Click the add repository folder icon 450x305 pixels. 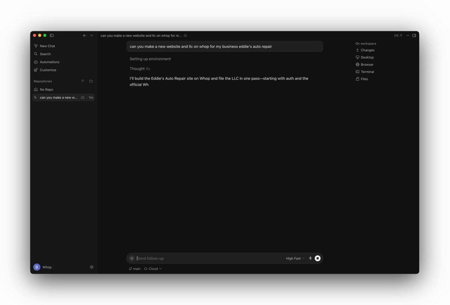[91, 81]
